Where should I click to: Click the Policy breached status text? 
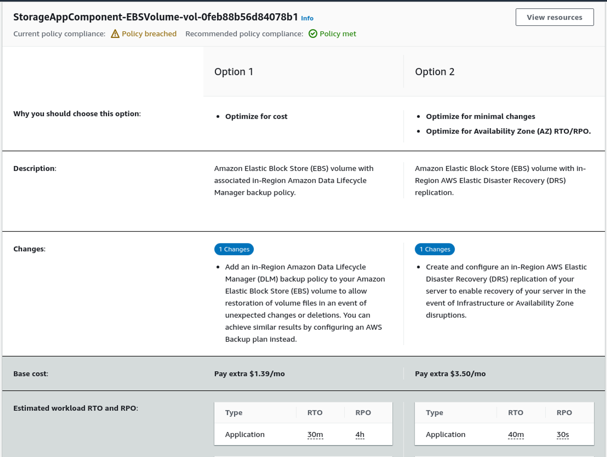149,34
